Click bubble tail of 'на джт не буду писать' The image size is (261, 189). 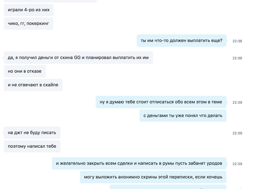pyautogui.click(x=3, y=133)
